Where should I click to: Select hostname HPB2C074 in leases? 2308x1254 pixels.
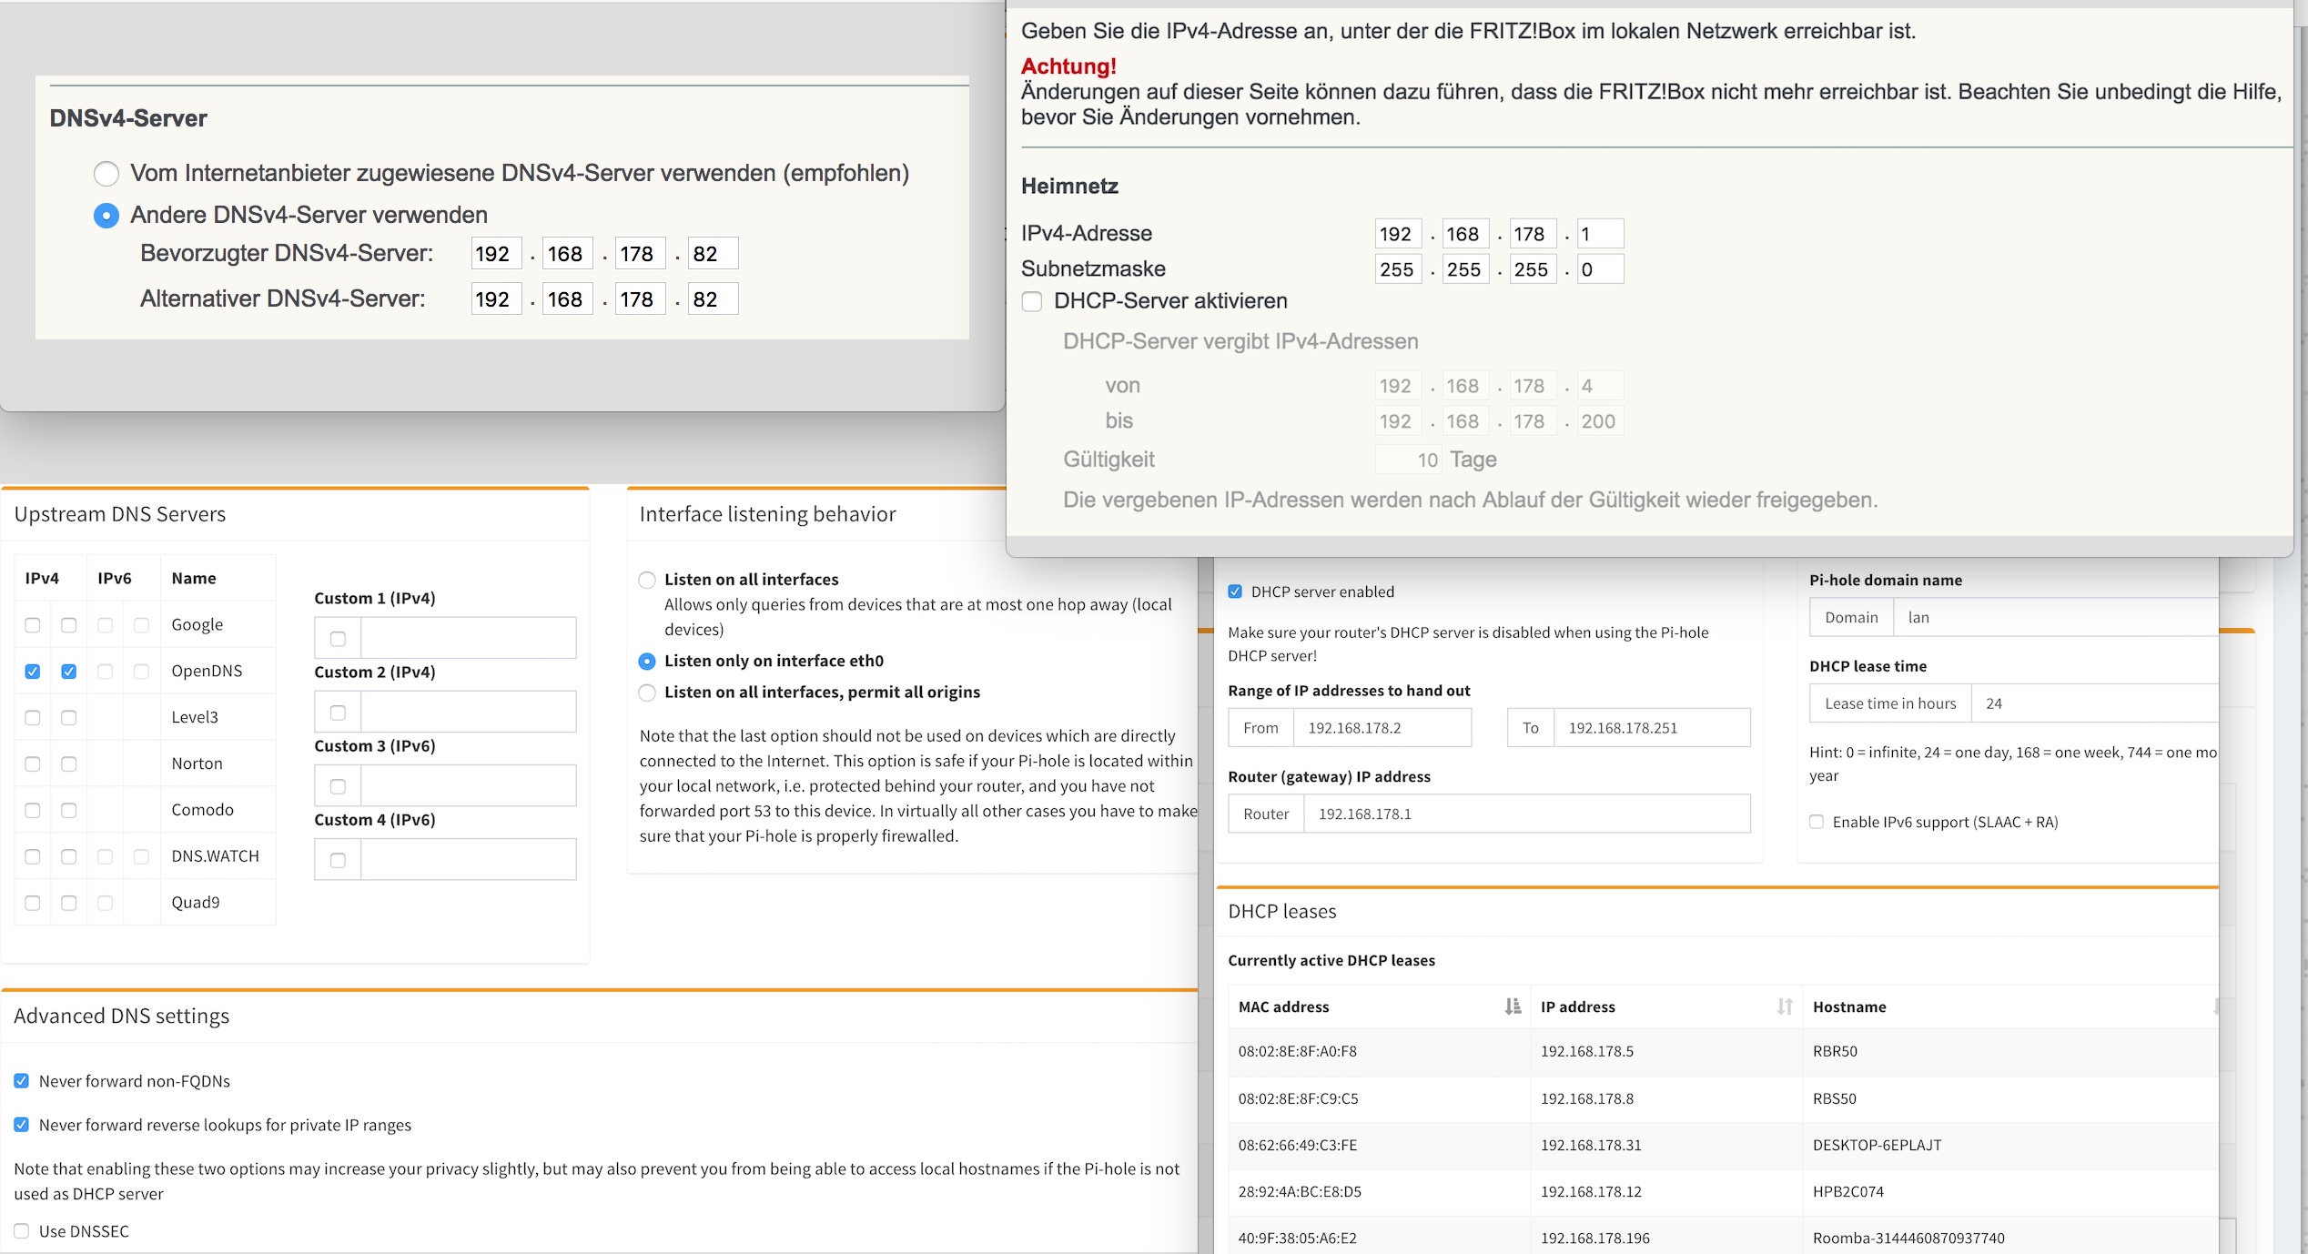point(1848,1191)
